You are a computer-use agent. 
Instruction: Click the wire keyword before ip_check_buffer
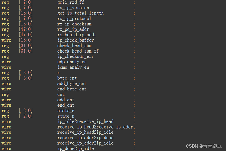[6, 40]
